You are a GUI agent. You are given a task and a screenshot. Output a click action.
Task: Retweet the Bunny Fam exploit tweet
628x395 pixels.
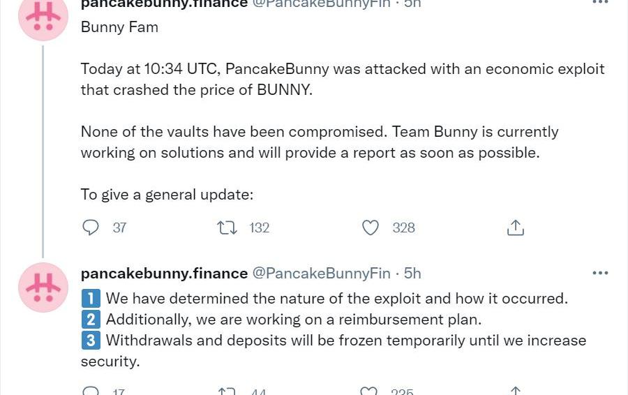coord(227,228)
